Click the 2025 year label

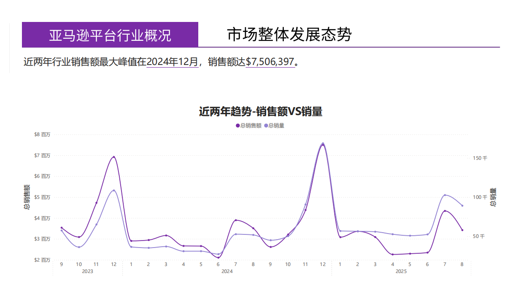pyautogui.click(x=401, y=271)
